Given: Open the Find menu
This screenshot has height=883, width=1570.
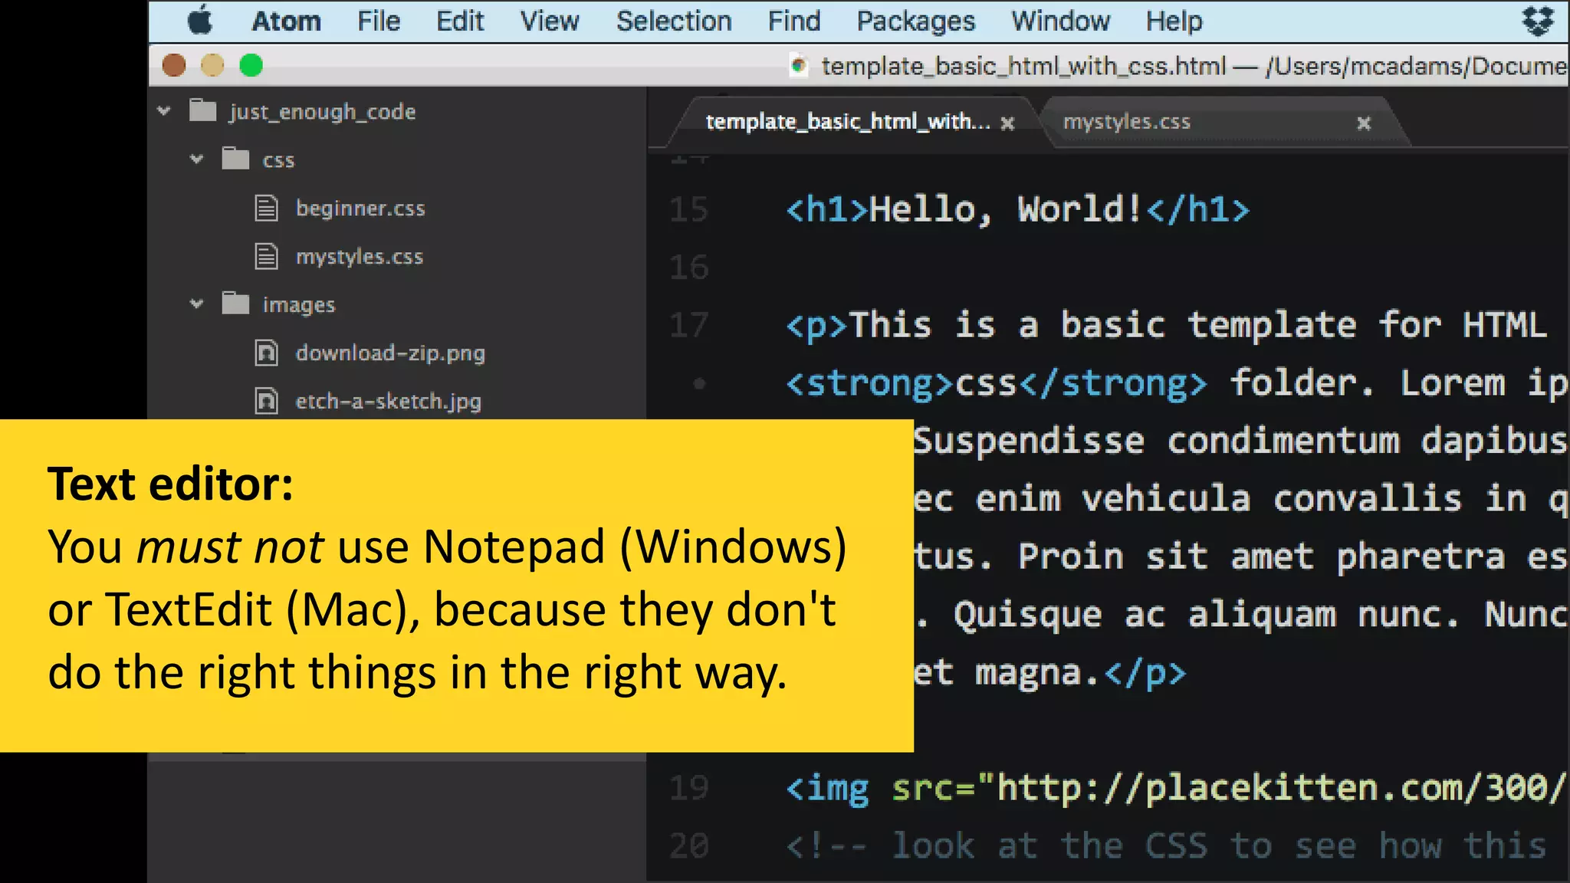Looking at the screenshot, I should [x=794, y=21].
